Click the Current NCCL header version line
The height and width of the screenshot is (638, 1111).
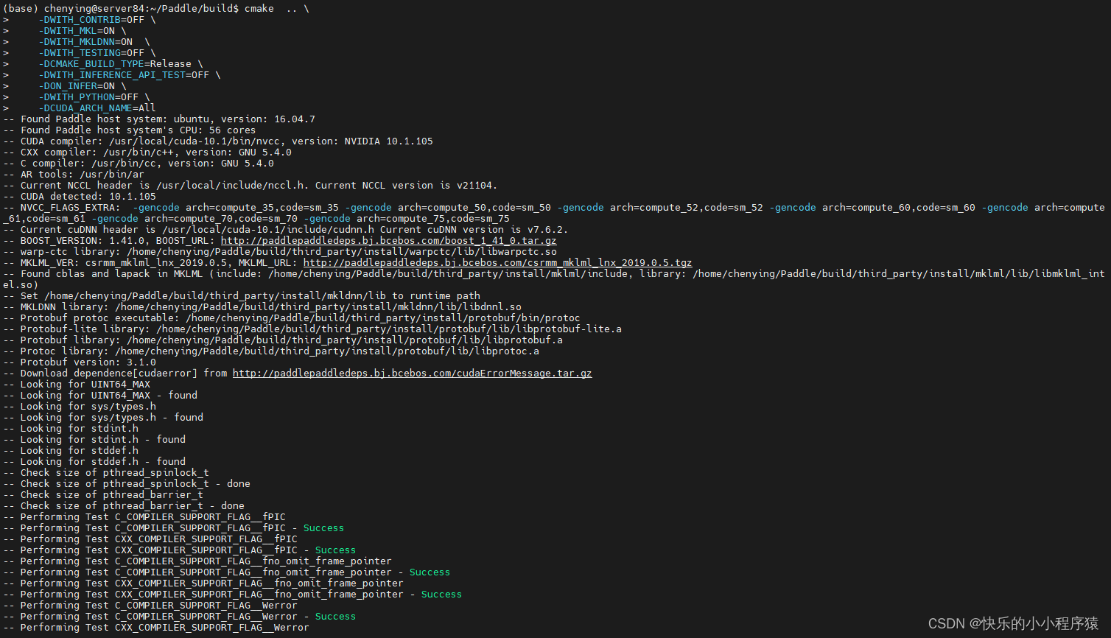[x=250, y=186]
